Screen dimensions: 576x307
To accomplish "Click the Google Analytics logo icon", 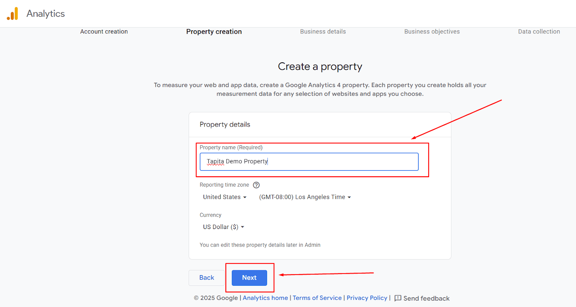I will coord(13,14).
